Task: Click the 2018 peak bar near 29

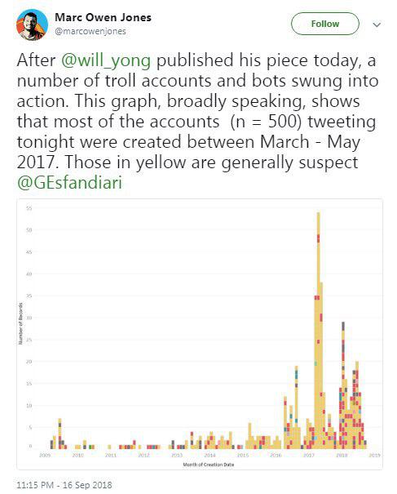Action: tap(343, 385)
